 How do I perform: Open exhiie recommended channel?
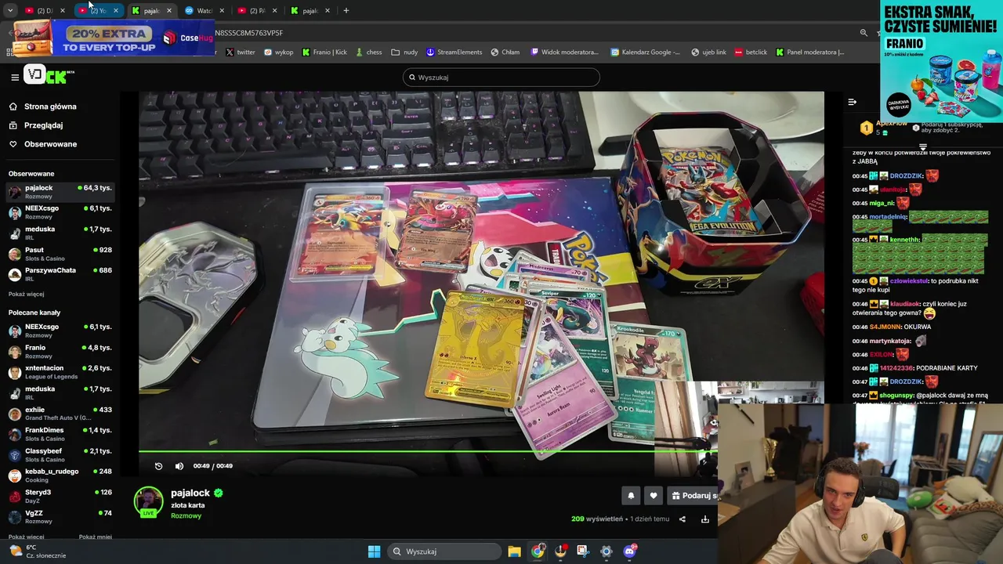pos(60,414)
